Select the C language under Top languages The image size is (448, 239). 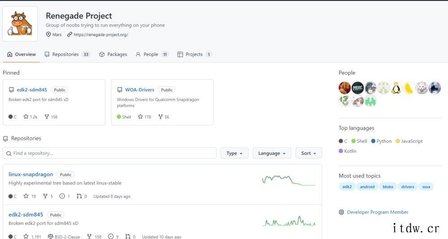tap(343, 141)
